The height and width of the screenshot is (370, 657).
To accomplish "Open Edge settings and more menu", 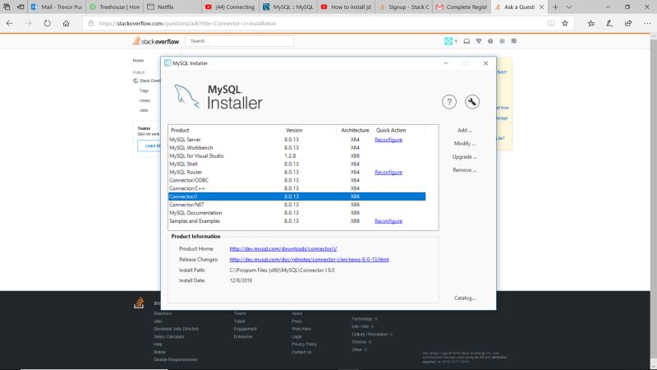I will point(647,24).
